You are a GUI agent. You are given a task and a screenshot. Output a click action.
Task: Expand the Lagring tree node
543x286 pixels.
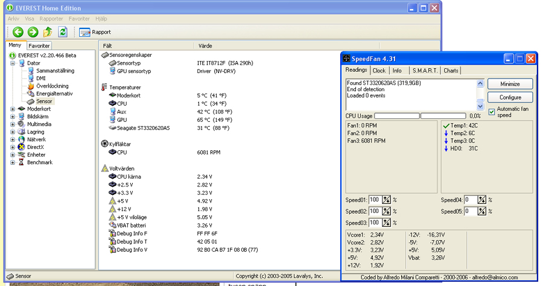(13, 132)
